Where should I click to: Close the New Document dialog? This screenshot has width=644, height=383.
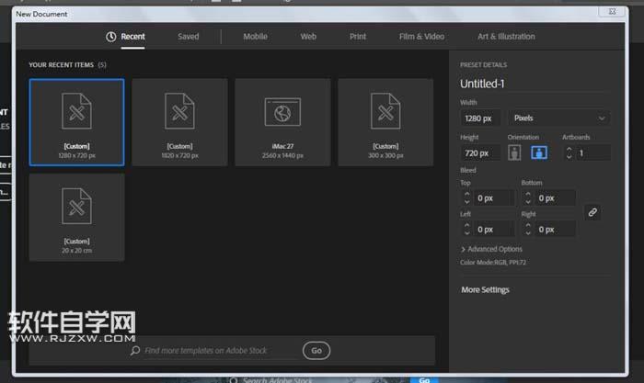(x=612, y=12)
